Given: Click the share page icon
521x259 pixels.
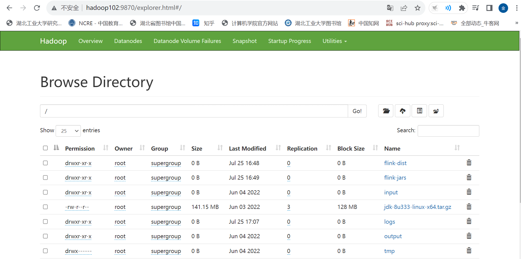Looking at the screenshot, I should point(404,8).
